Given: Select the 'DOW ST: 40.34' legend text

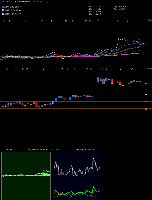Looking at the screenshot, I should tap(12, 7).
